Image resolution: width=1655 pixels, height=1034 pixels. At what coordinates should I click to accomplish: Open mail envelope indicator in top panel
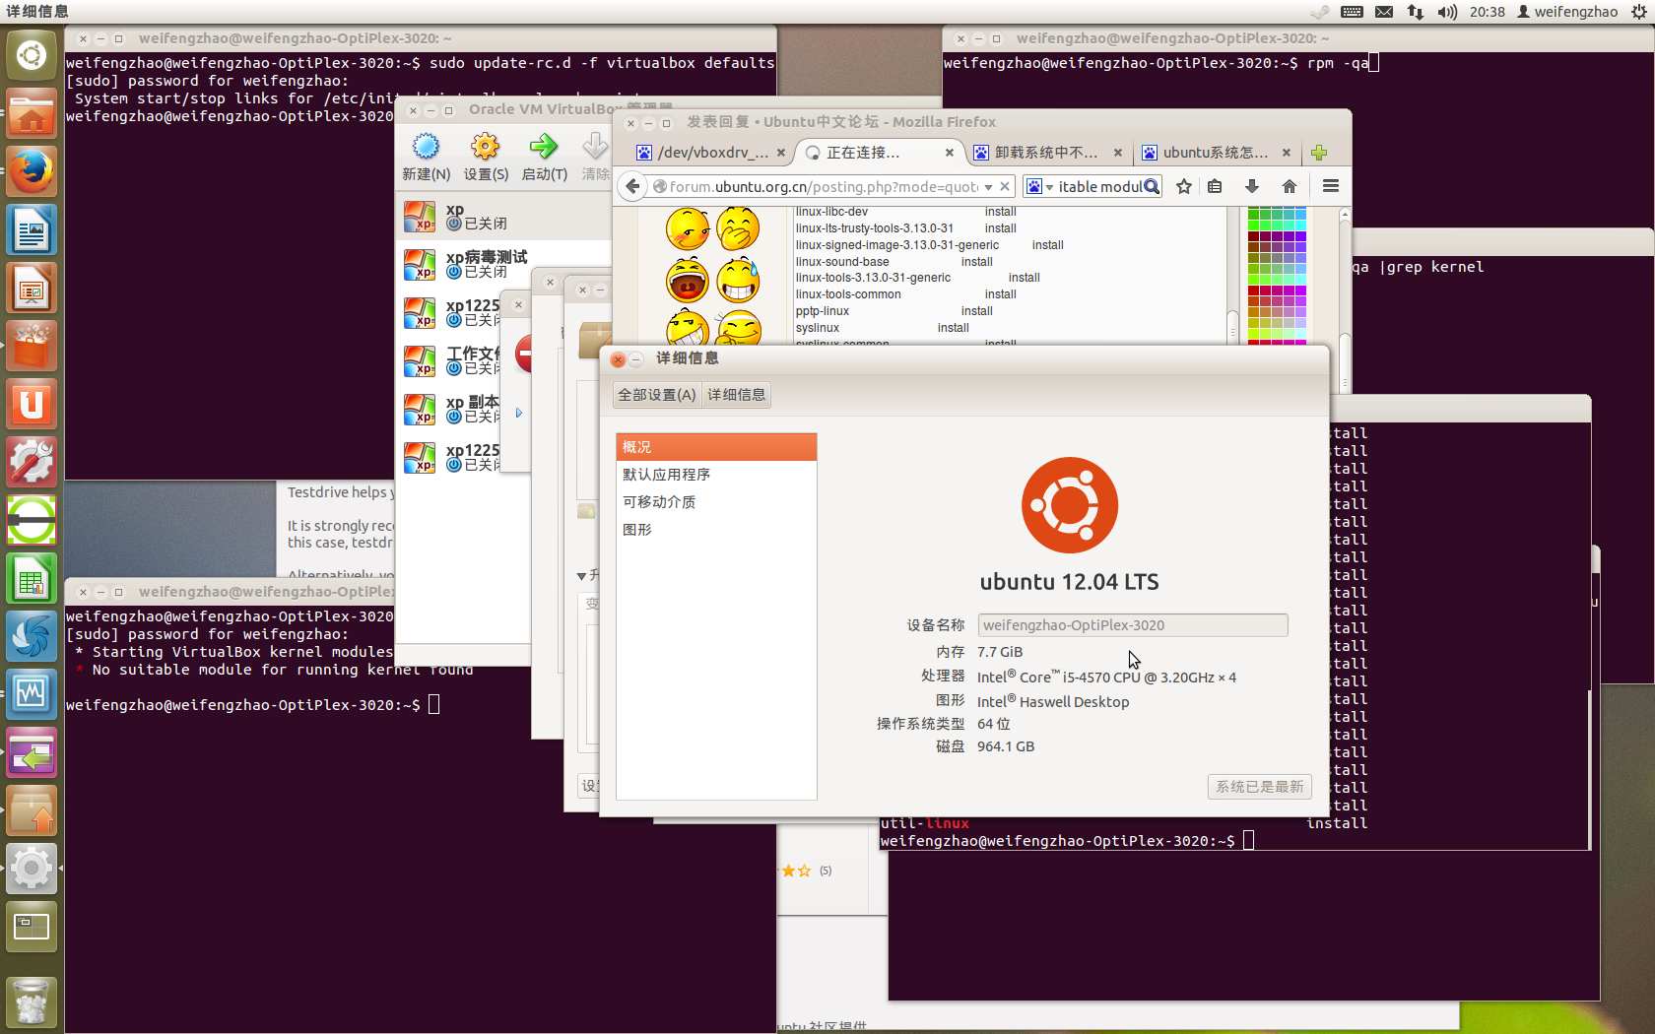click(x=1384, y=12)
